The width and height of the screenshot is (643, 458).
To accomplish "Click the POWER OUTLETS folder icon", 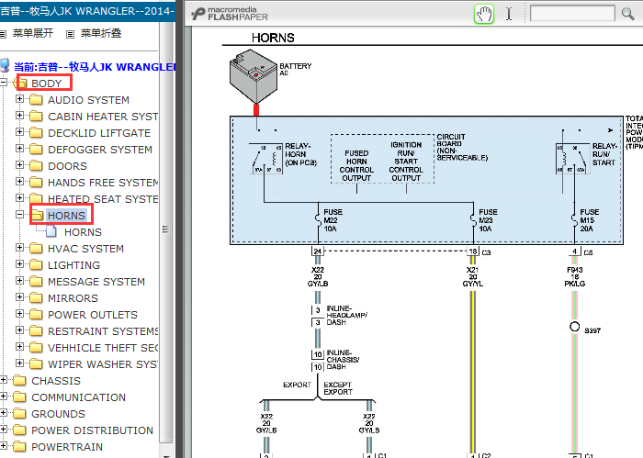I will pos(36,314).
